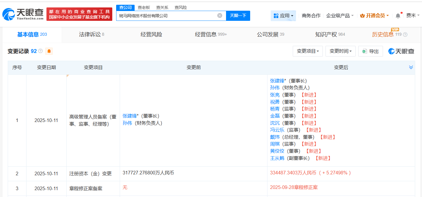
Task: Open the 企业级产品 dropdown menu
Action: 340,16
